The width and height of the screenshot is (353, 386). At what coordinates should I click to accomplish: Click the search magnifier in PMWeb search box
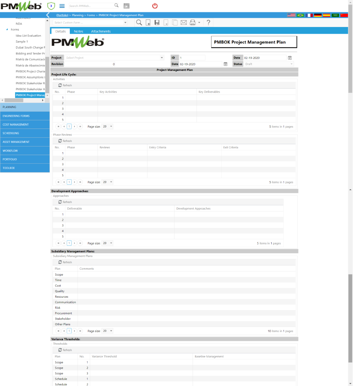(116, 5)
